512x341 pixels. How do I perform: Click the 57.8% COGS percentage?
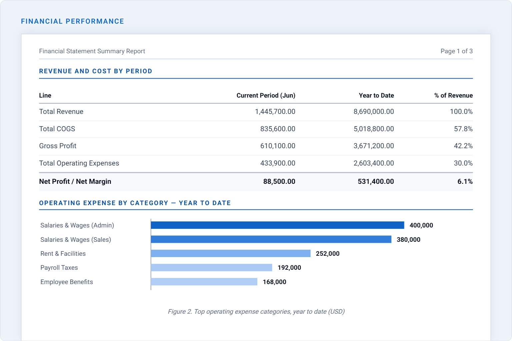coord(463,129)
